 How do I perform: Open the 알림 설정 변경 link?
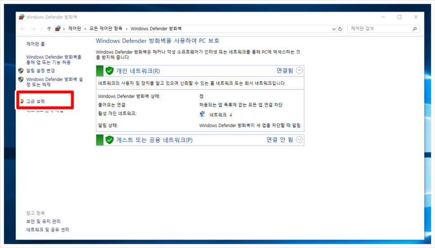click(41, 70)
